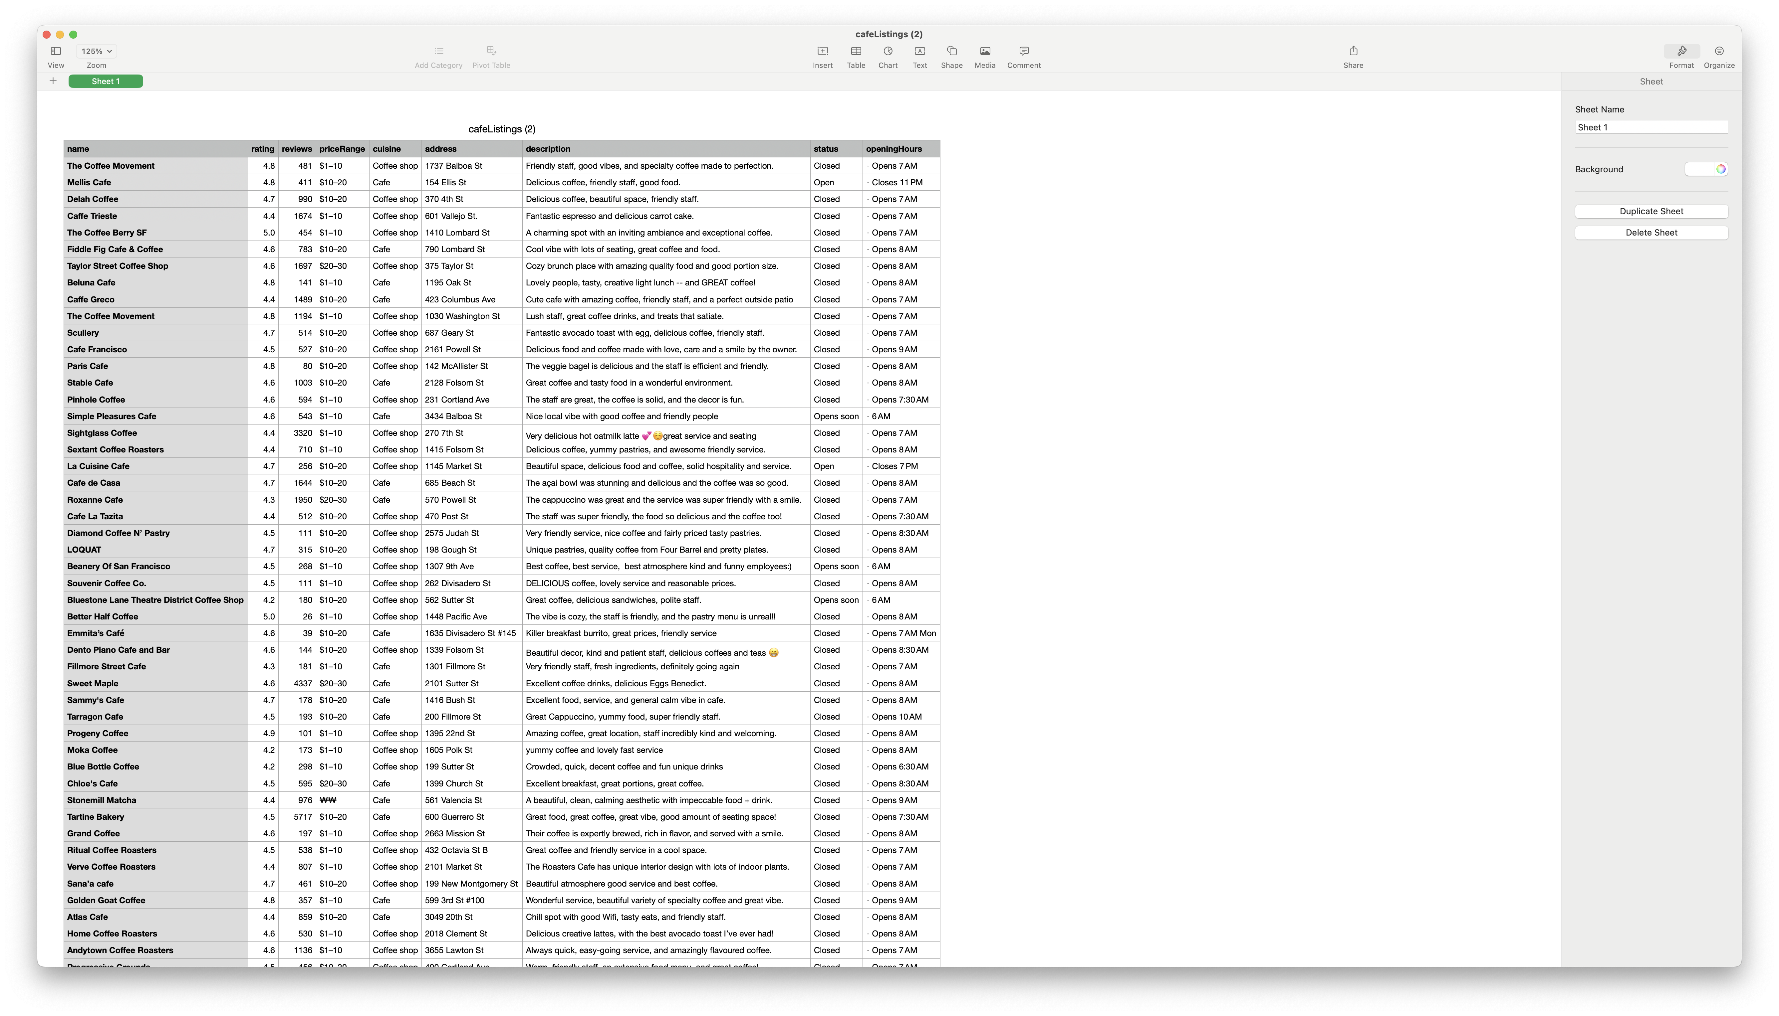Add a new Table from toolbar
Screen dimensions: 1779x1016
856,51
